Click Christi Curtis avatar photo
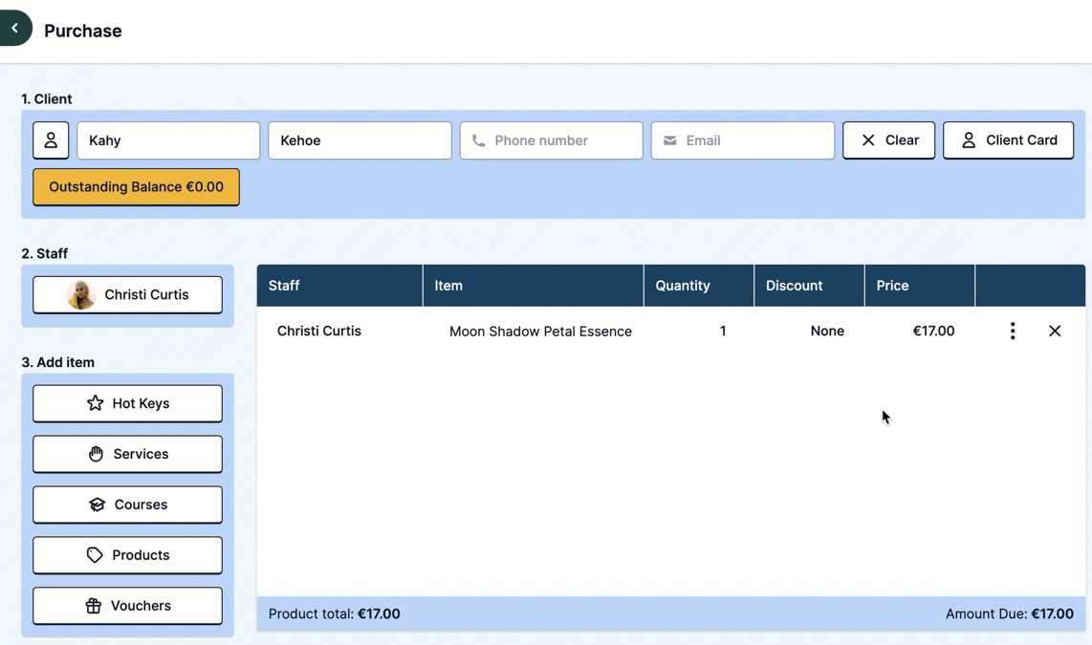Image resolution: width=1092 pixels, height=645 pixels. 80,295
